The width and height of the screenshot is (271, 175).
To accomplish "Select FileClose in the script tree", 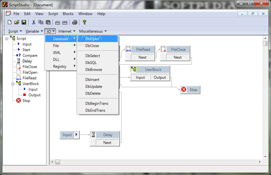I will [x=30, y=66].
